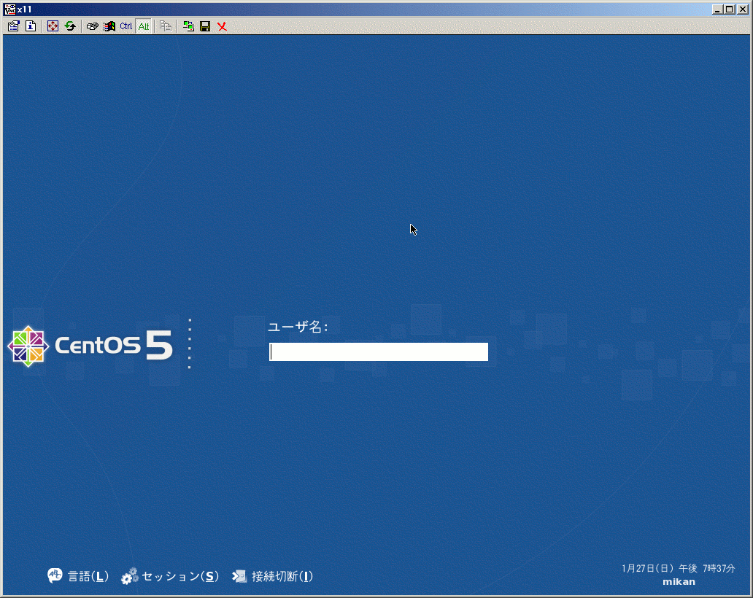The image size is (753, 598).
Task: Open the 言語(L) language menu
Action: [88, 576]
